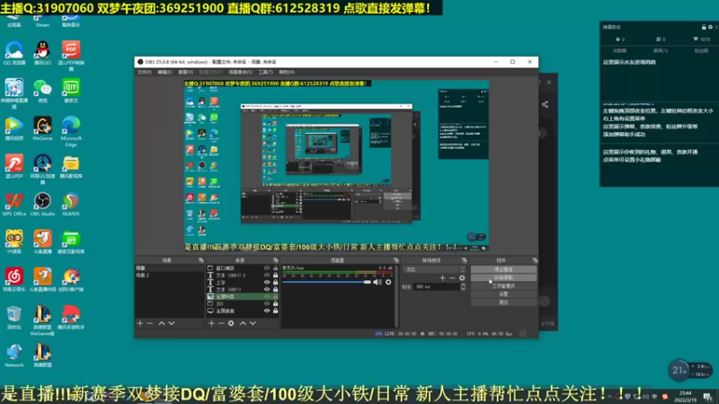Toggle lock on the 窗口捕获 source

(x=276, y=268)
